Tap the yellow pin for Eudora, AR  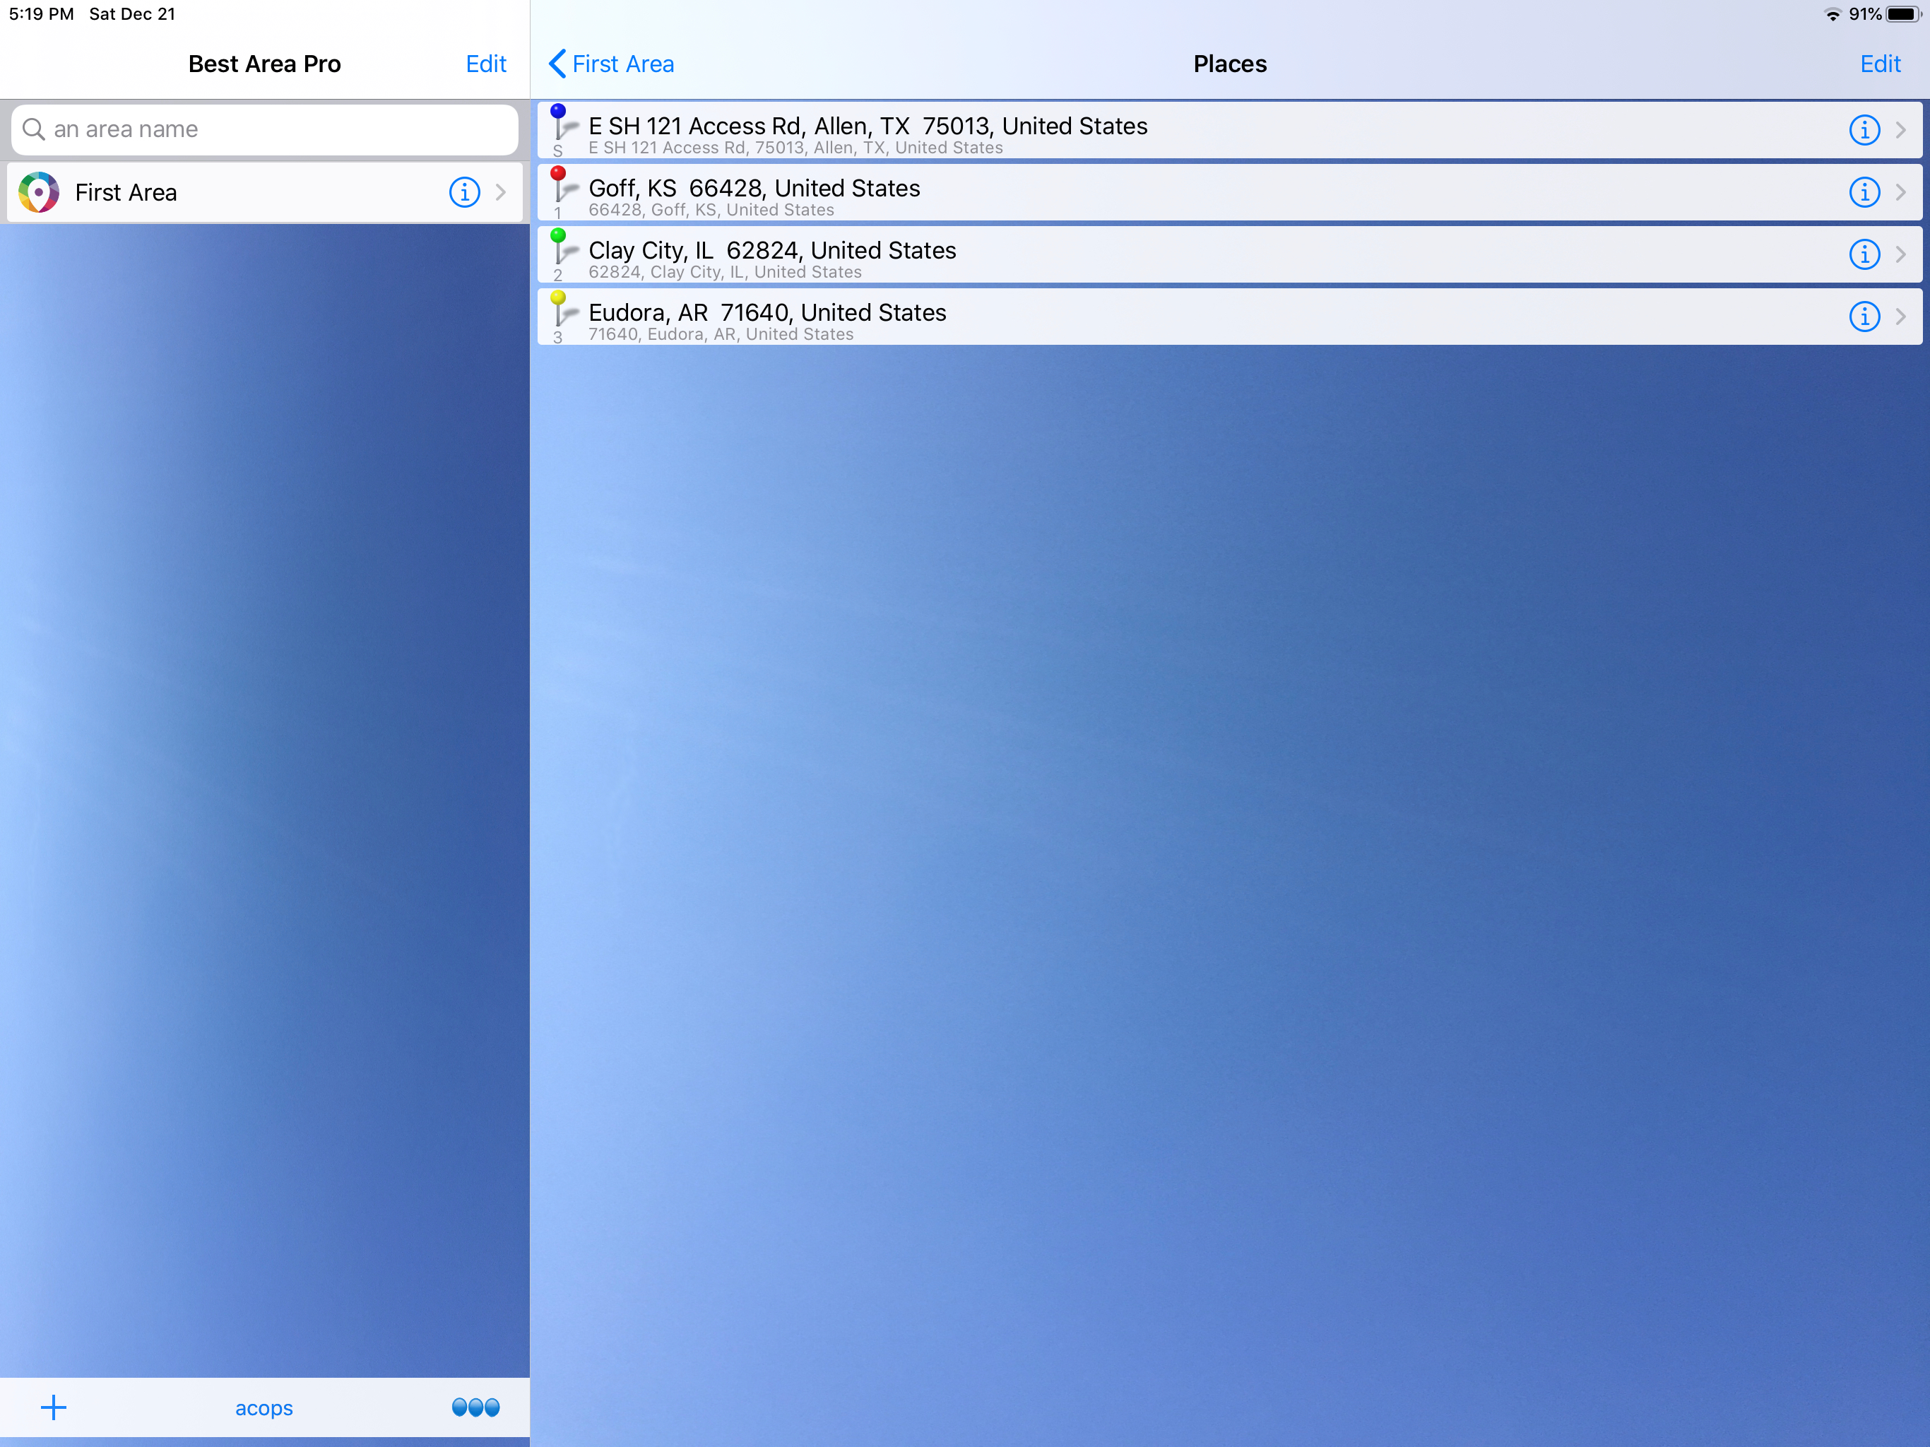coord(560,308)
